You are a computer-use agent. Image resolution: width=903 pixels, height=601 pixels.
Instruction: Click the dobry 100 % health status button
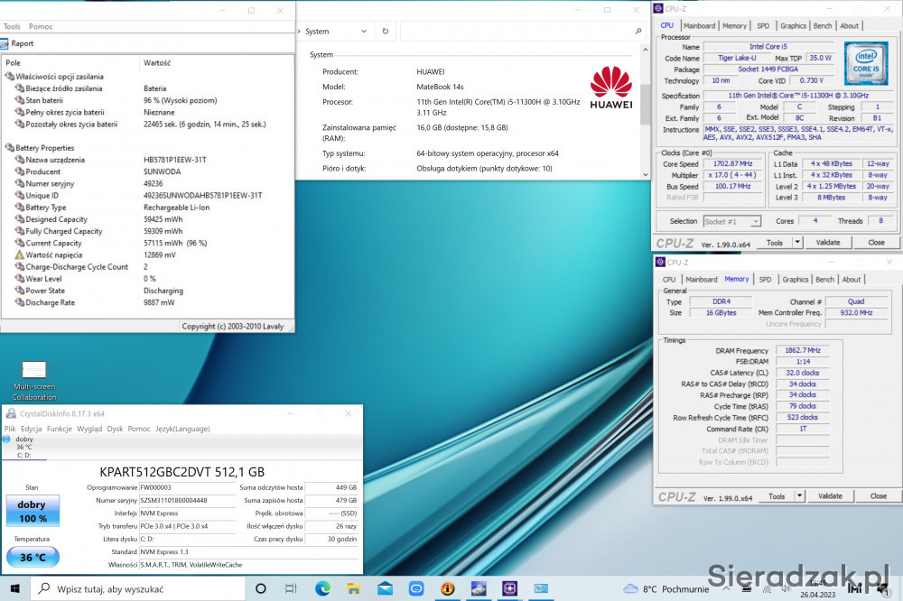point(33,511)
